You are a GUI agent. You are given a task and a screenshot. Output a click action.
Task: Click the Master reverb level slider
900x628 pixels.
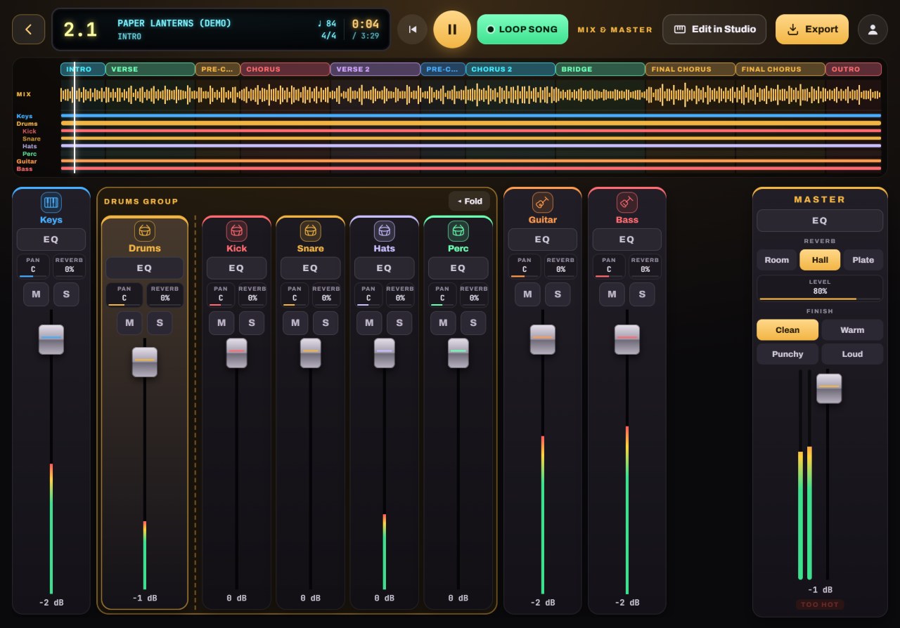(x=820, y=289)
